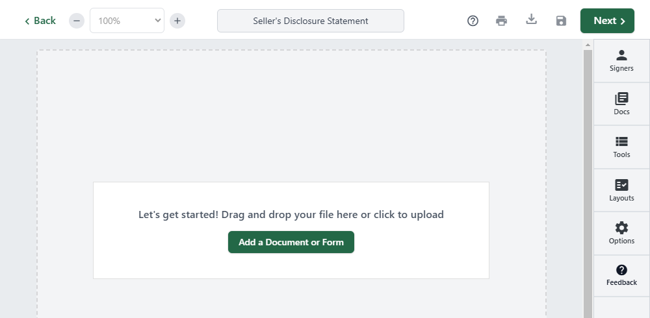Image resolution: width=650 pixels, height=318 pixels.
Task: Save the document via floppy icon
Action: point(561,21)
